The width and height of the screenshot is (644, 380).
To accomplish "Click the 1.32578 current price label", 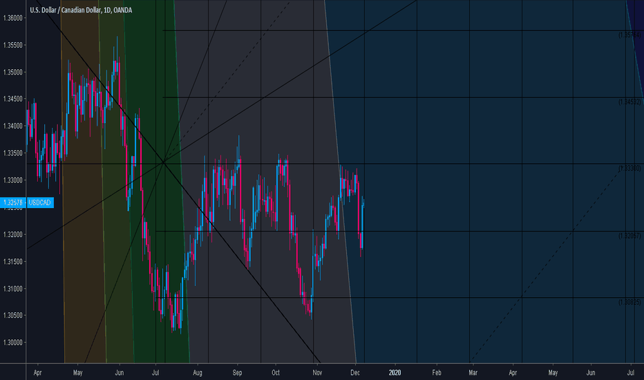I will pos(12,202).
